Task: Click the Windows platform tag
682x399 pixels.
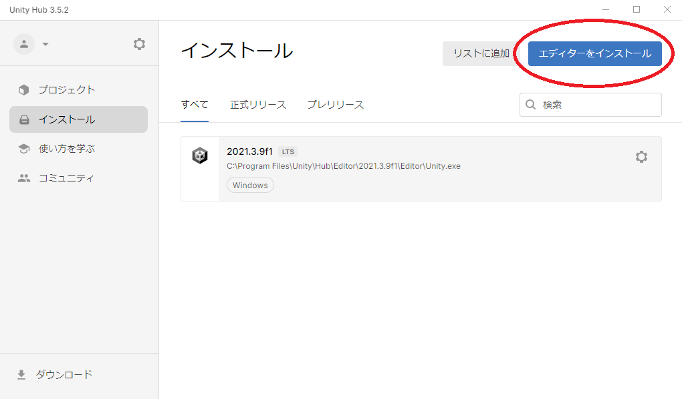Action: [250, 185]
